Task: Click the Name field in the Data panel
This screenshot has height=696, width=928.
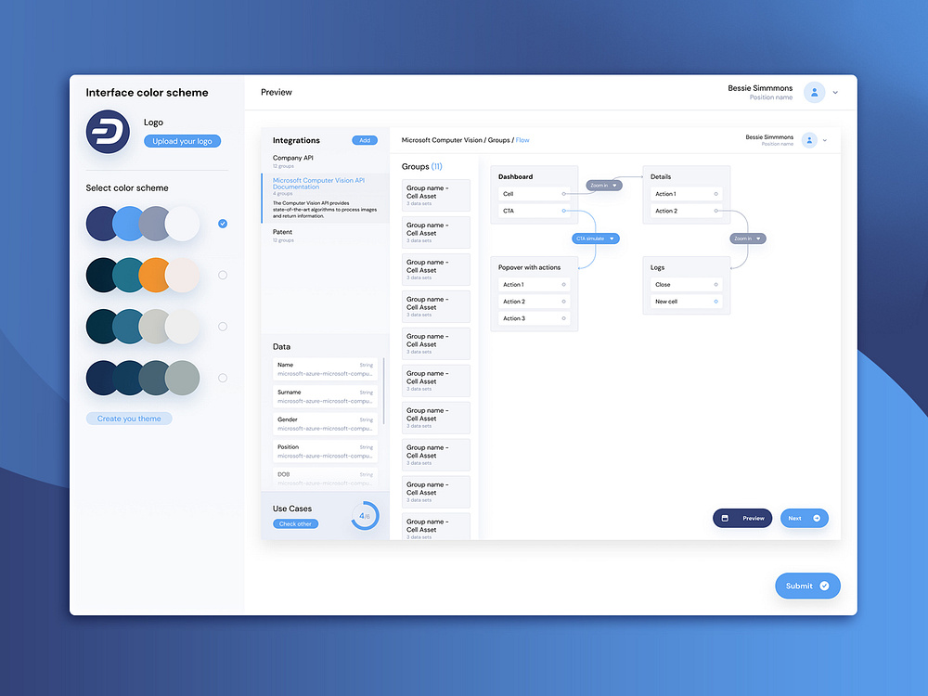Action: 327,367
